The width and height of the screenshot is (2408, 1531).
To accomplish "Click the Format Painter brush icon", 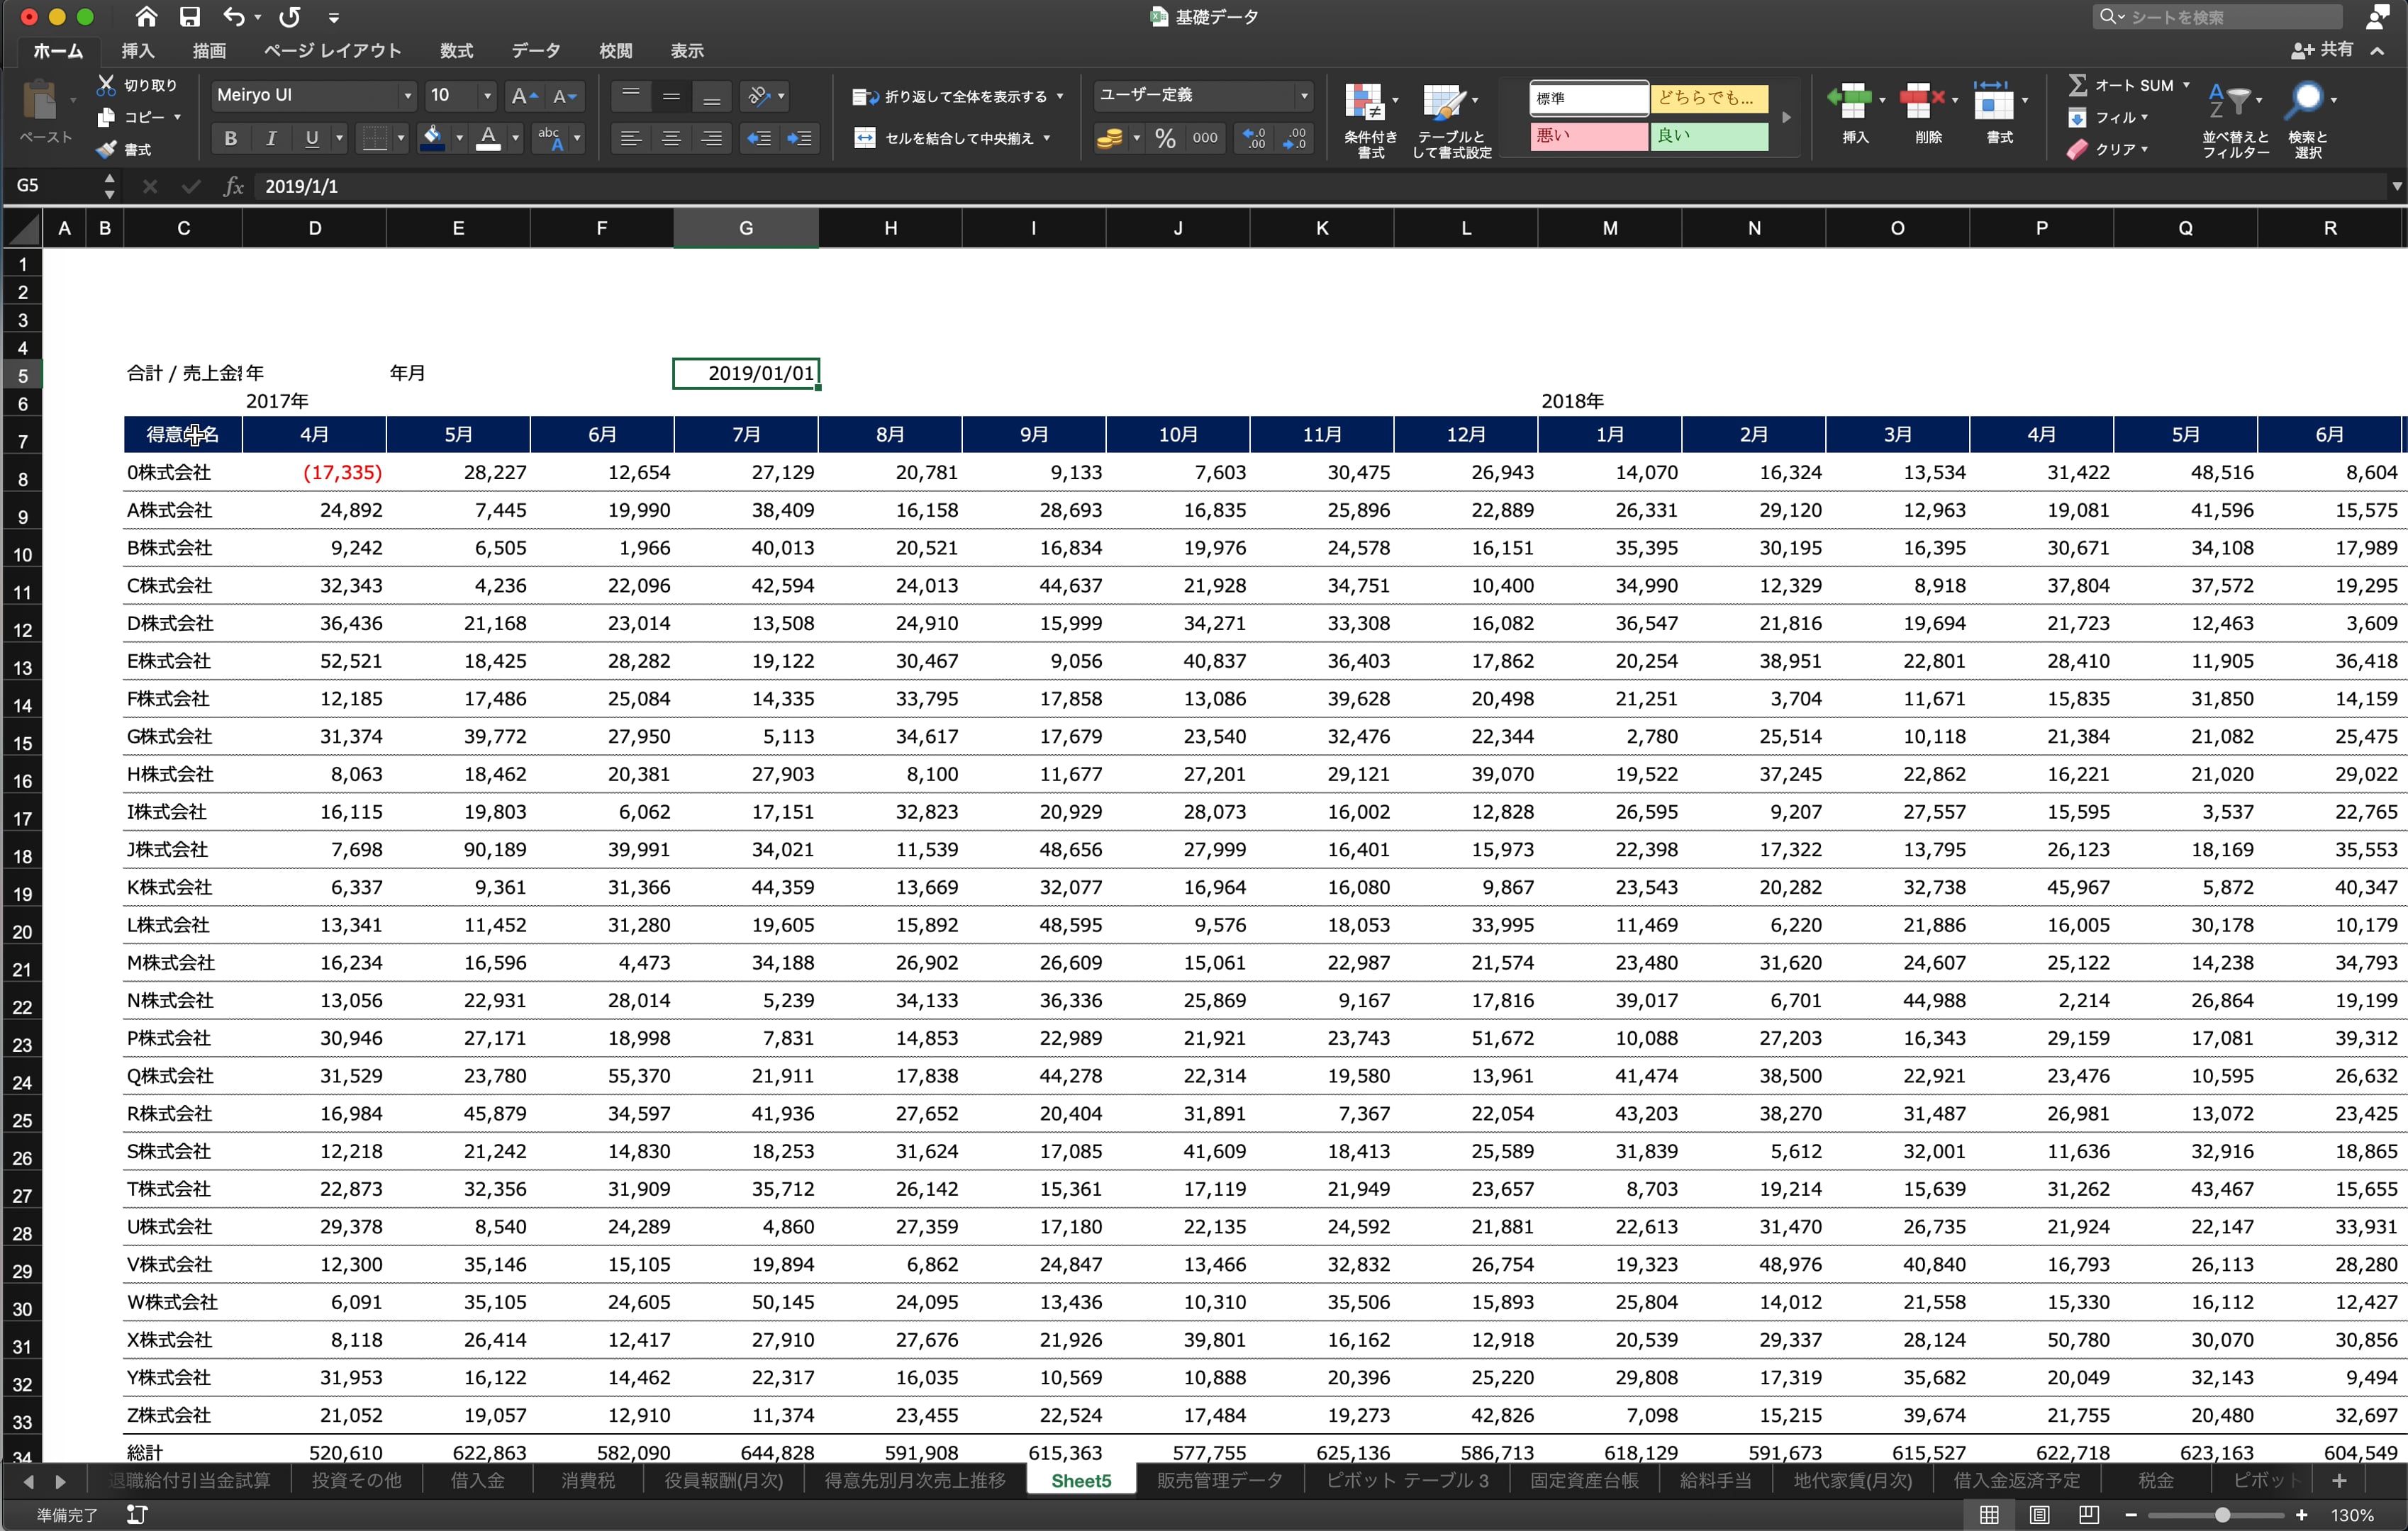I will point(106,149).
